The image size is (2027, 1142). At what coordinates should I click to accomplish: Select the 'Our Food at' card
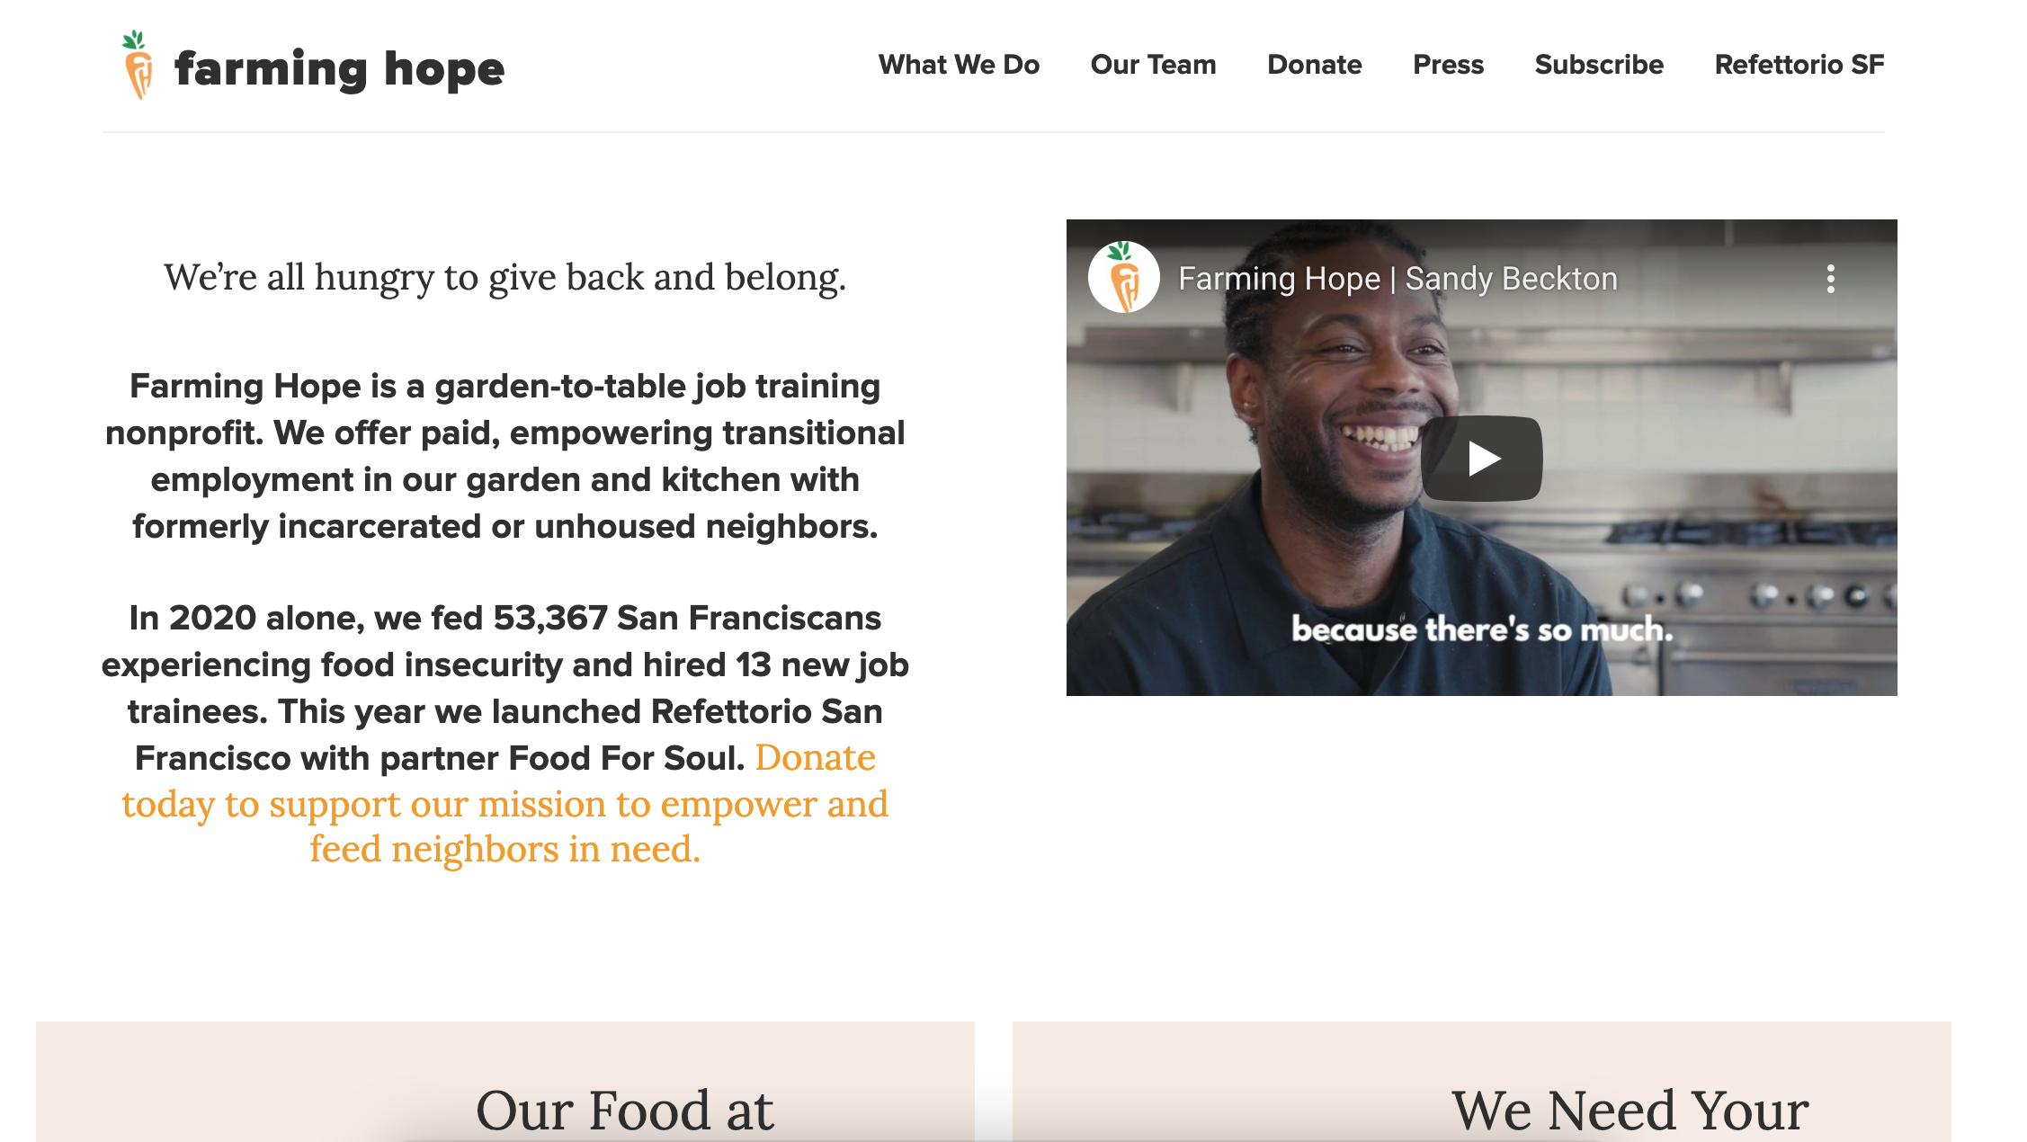tap(505, 1082)
